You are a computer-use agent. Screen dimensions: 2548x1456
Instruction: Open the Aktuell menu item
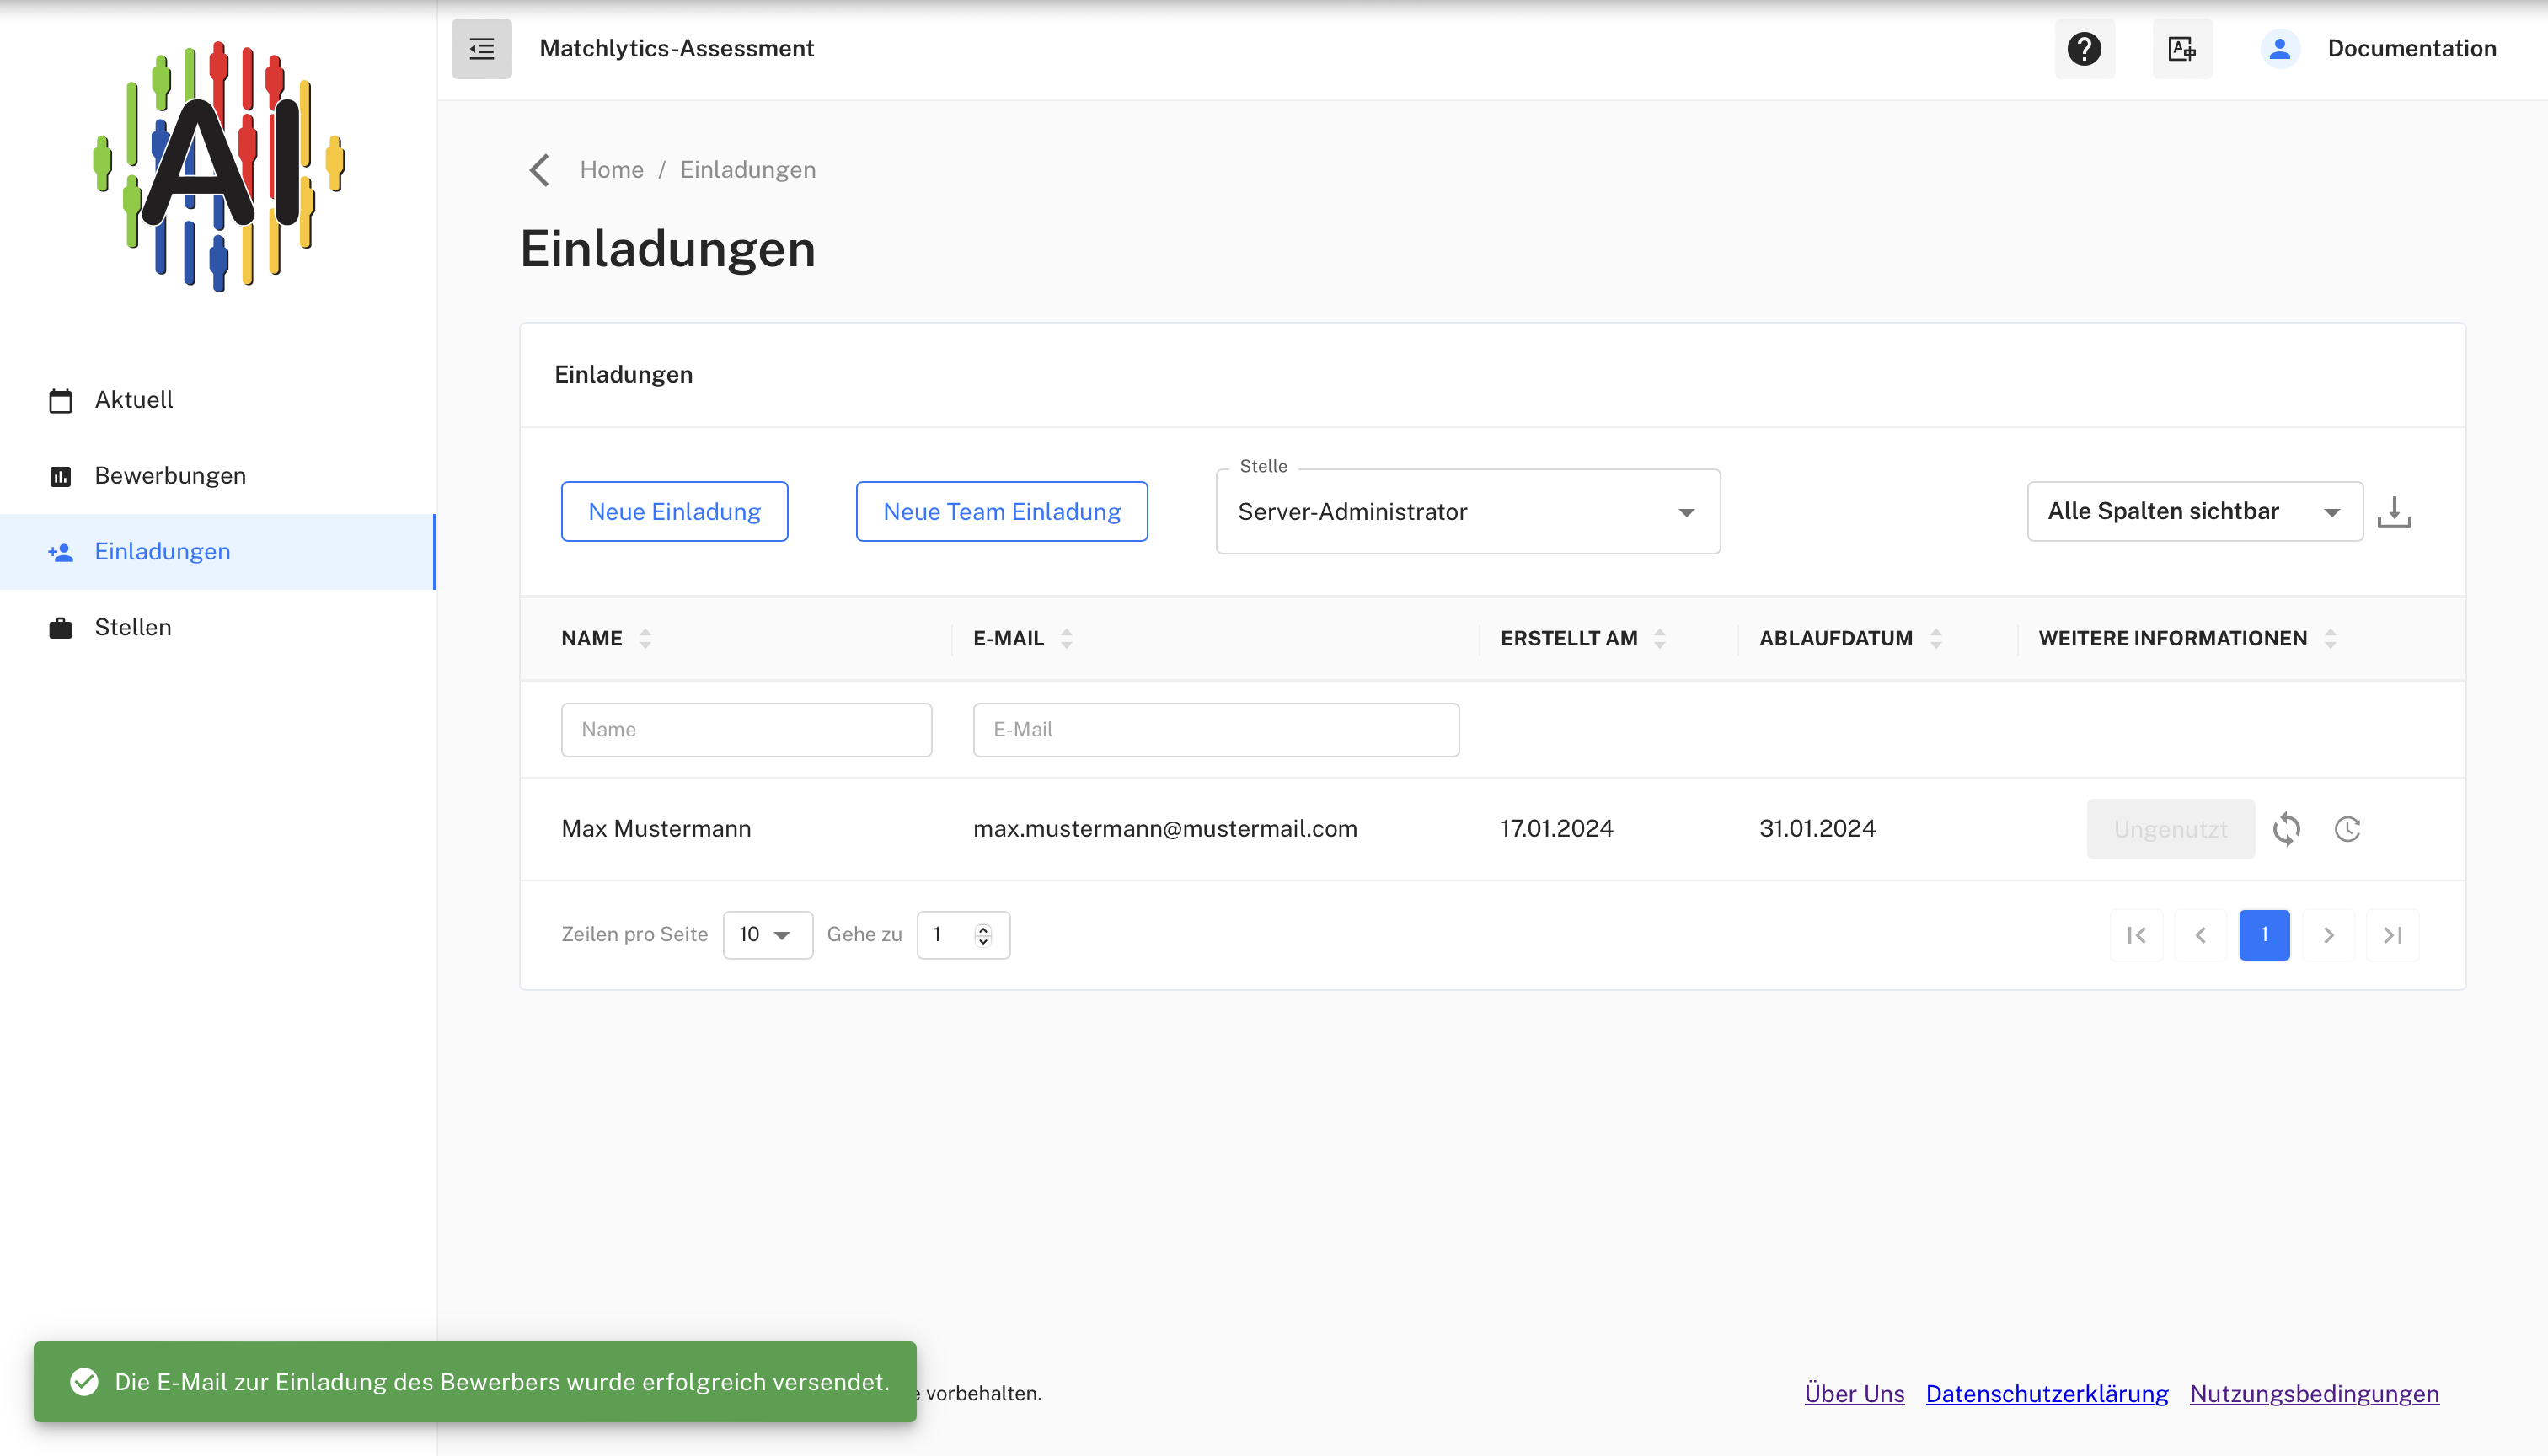218,400
